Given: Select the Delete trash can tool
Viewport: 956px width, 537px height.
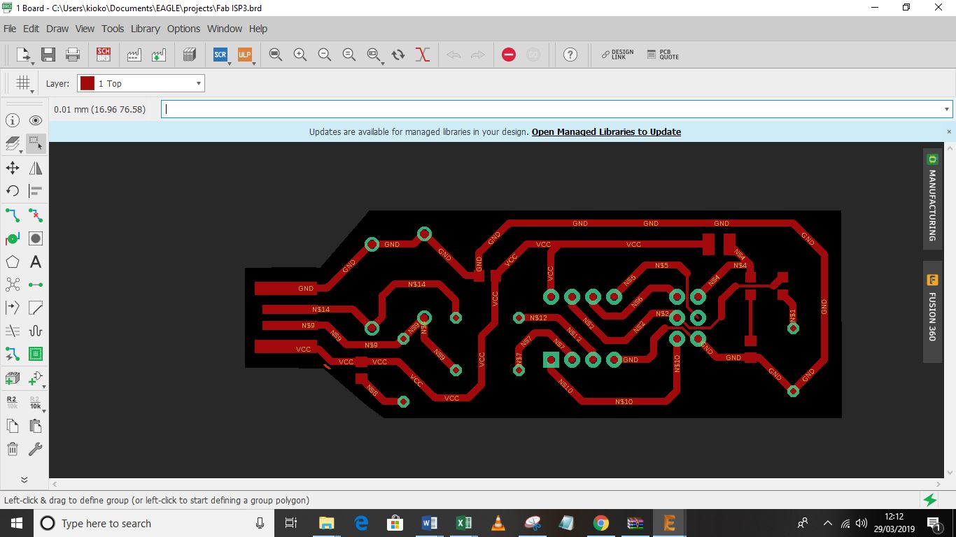Looking at the screenshot, I should pyautogui.click(x=13, y=449).
